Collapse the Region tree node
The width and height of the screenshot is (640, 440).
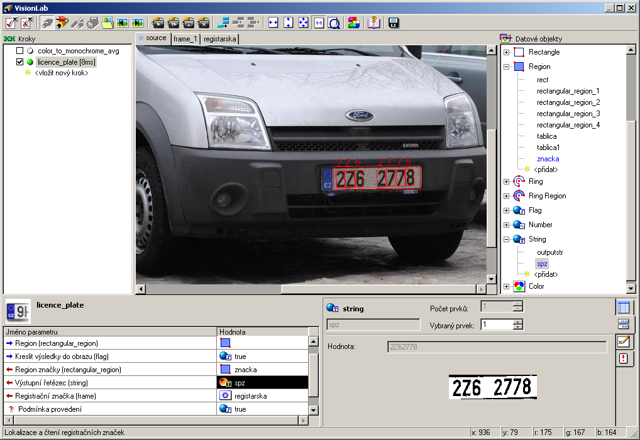point(506,67)
